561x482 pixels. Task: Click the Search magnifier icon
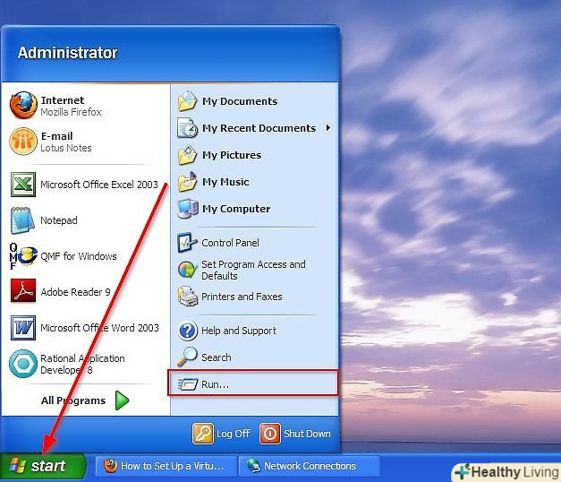(x=187, y=357)
